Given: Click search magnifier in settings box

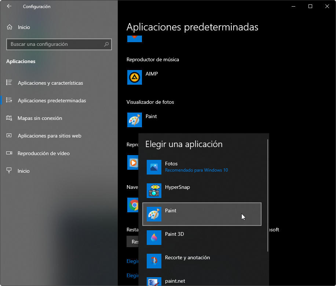Looking at the screenshot, I should click(x=106, y=44).
